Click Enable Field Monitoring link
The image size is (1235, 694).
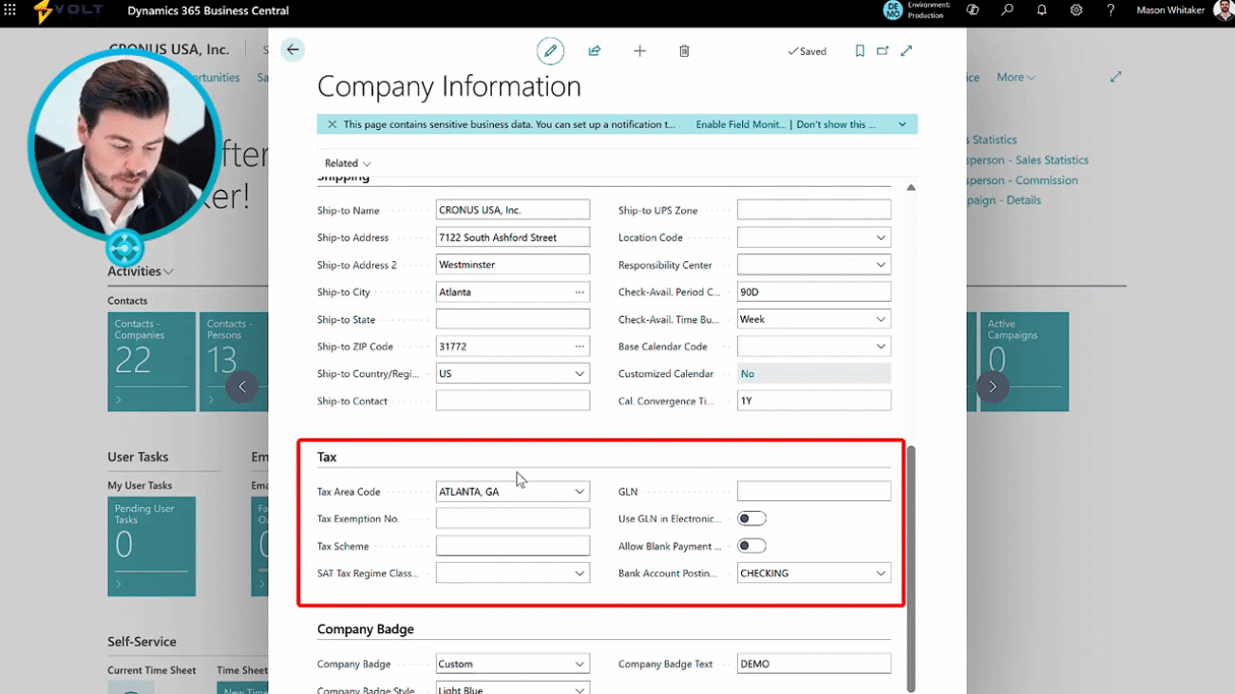741,124
